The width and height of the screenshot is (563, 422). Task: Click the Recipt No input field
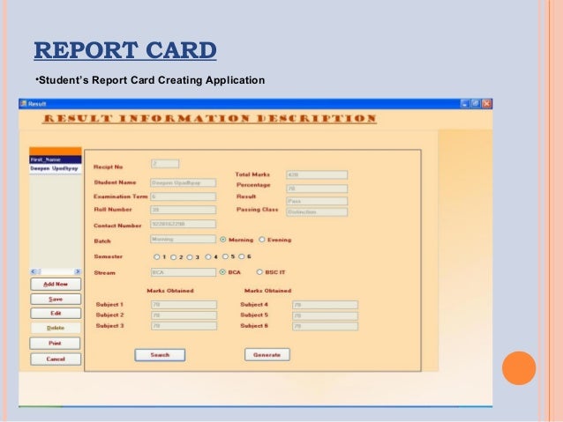(x=165, y=164)
